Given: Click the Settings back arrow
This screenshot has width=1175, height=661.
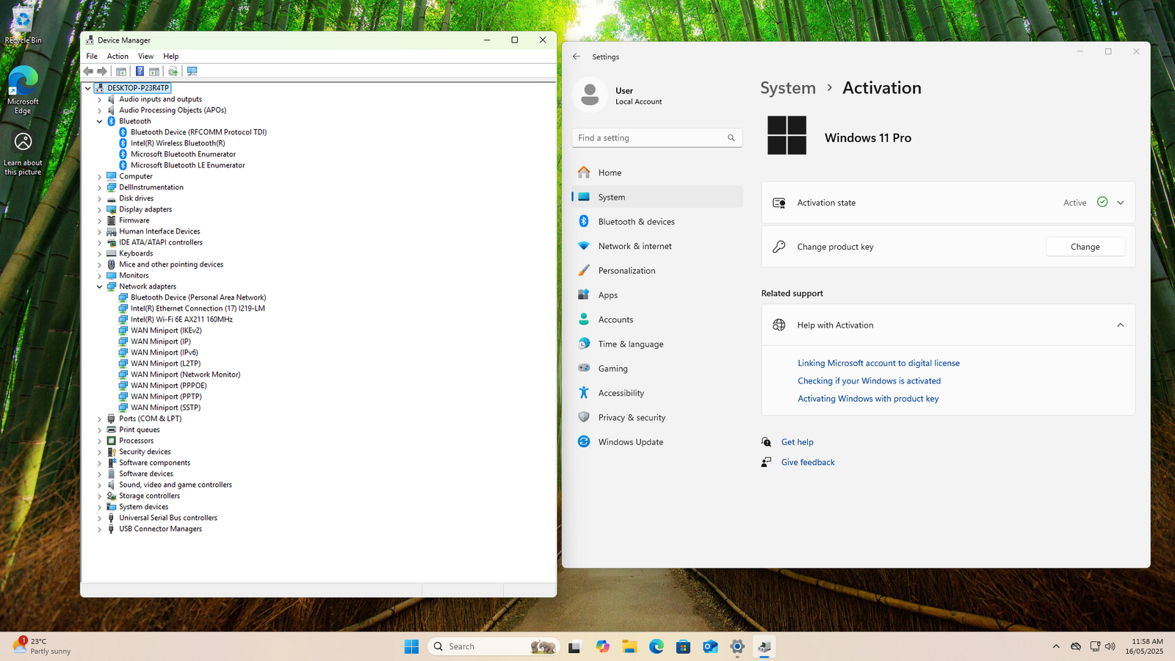Looking at the screenshot, I should 576,57.
